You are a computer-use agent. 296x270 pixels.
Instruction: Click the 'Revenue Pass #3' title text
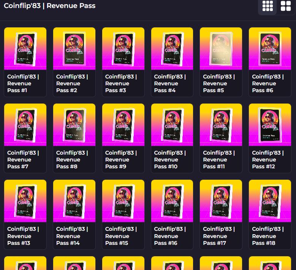tap(121, 83)
